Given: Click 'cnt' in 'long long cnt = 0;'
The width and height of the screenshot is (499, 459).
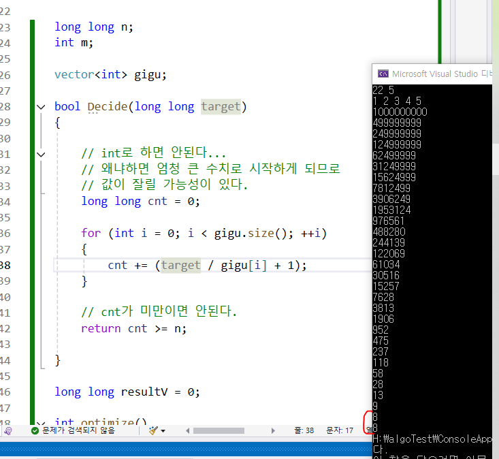Looking at the screenshot, I should [x=157, y=201].
